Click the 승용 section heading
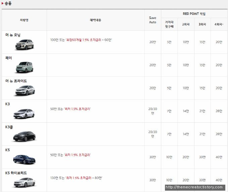The width and height of the screenshot is (228, 192). 8,3
